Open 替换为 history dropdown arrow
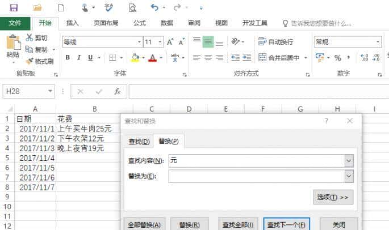389x230 pixels. pos(349,176)
